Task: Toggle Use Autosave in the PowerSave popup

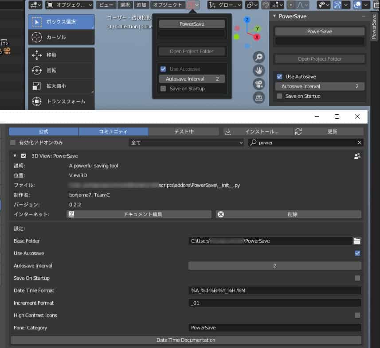Action: click(163, 69)
